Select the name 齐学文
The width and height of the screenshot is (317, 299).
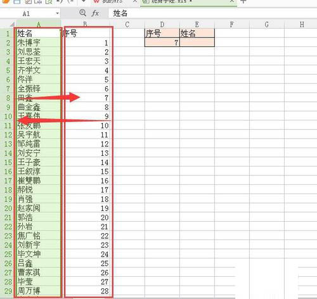[x=29, y=70]
